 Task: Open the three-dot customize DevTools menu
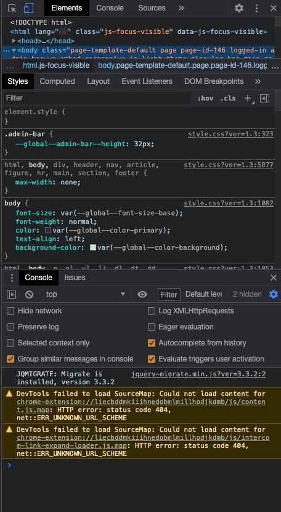(x=256, y=8)
